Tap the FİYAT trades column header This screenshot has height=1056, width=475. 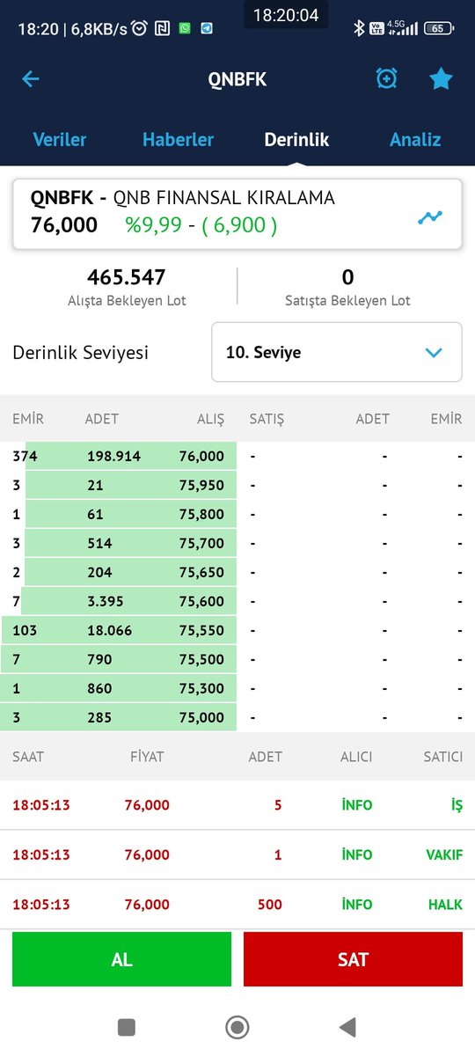[147, 757]
